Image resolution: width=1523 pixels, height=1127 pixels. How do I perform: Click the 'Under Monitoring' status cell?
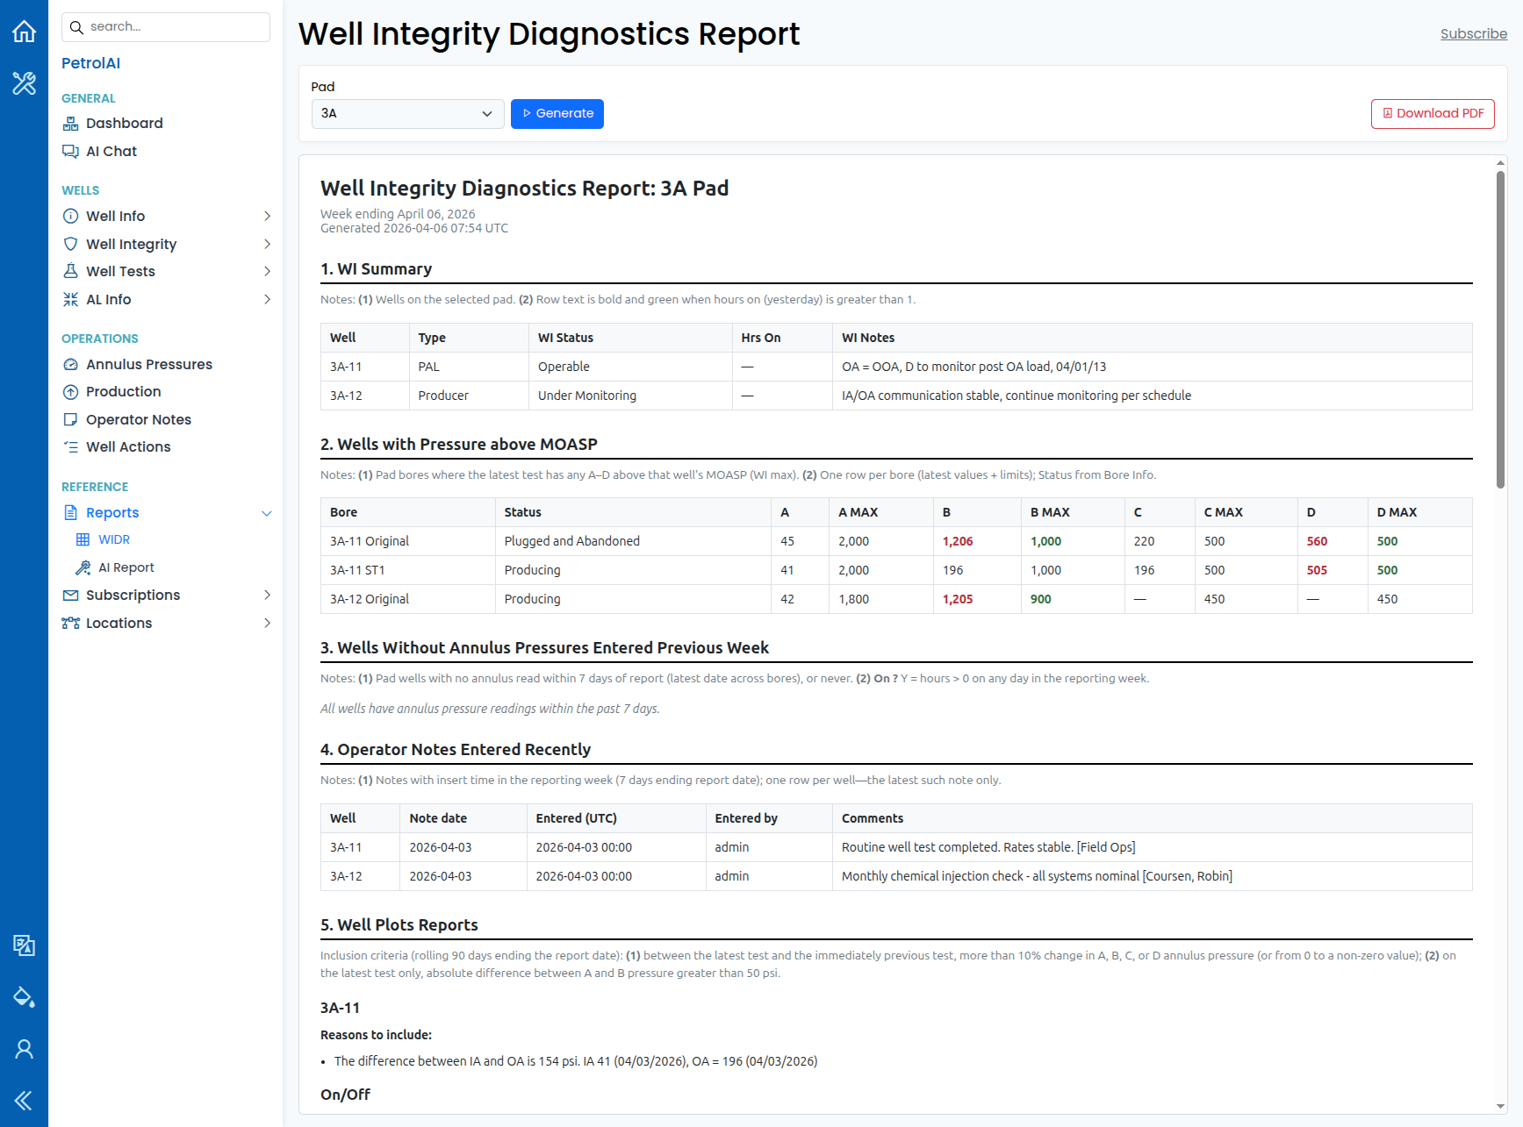[x=630, y=396]
